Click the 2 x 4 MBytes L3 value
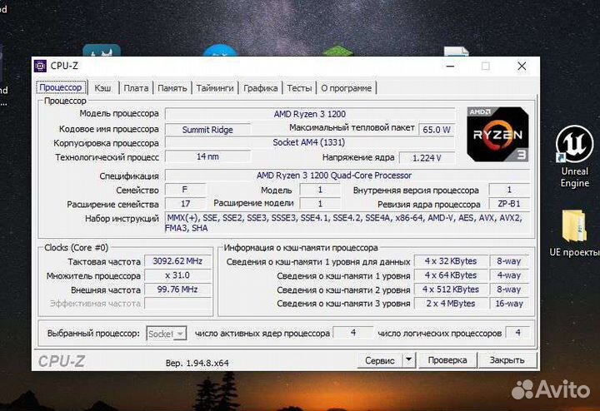This screenshot has height=411, width=600. [451, 304]
